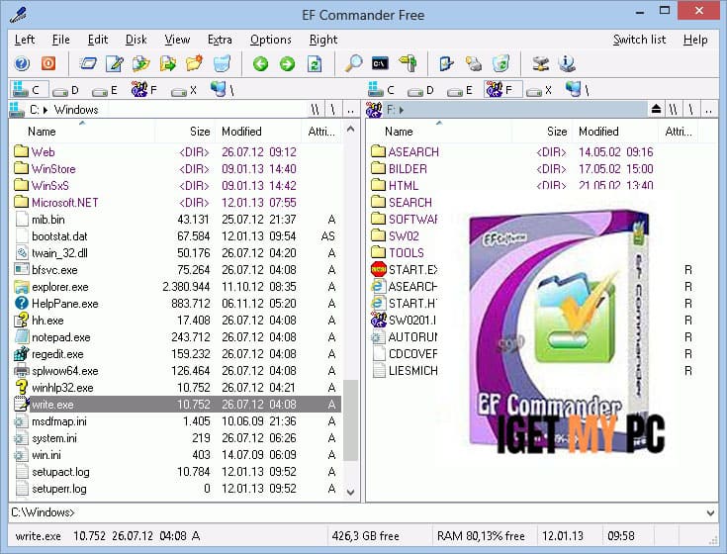Image resolution: width=727 pixels, height=554 pixels.
Task: Click the recycle bin toolbar icon
Action: pyautogui.click(x=500, y=63)
